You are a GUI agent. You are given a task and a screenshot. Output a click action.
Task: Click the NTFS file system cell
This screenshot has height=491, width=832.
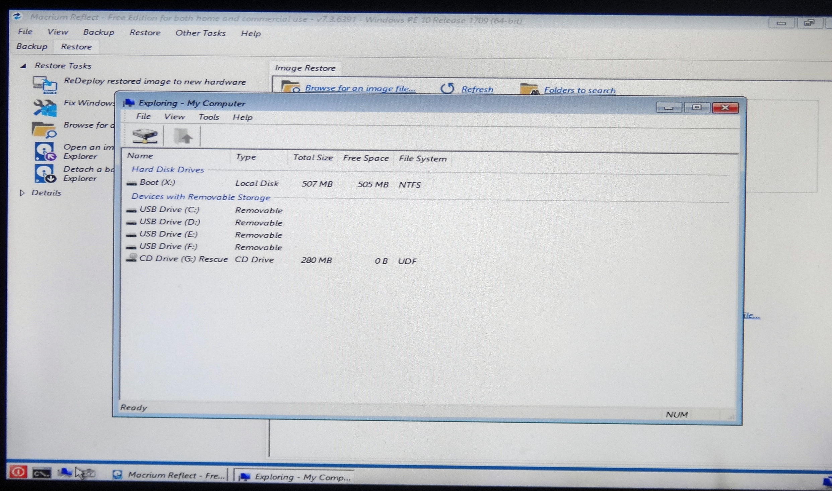[410, 185]
